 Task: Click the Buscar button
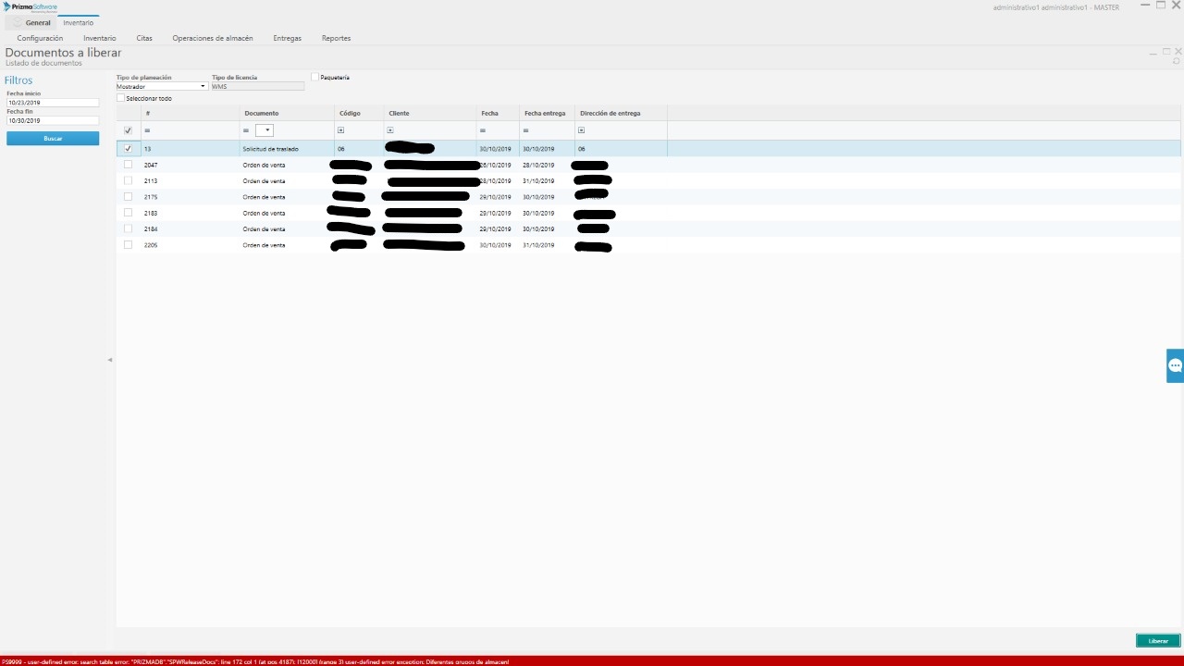pyautogui.click(x=53, y=139)
